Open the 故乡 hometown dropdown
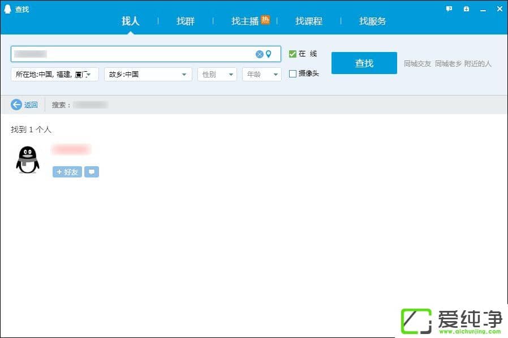 (x=148, y=73)
